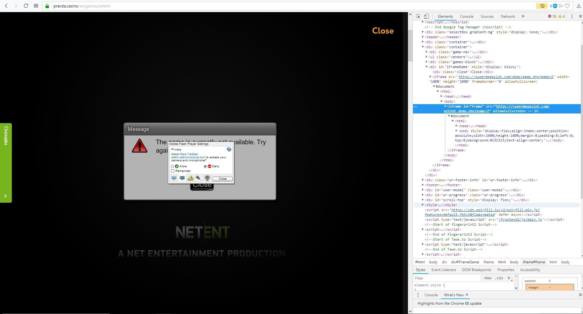Open the speed dial grid icon
The height and width of the screenshot is (314, 583).
tap(36, 6)
